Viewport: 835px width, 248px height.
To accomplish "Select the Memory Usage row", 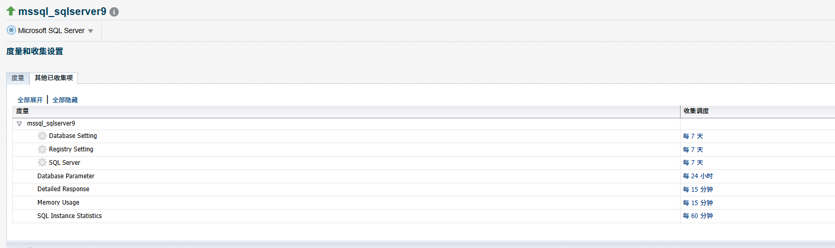I will click(x=423, y=203).
